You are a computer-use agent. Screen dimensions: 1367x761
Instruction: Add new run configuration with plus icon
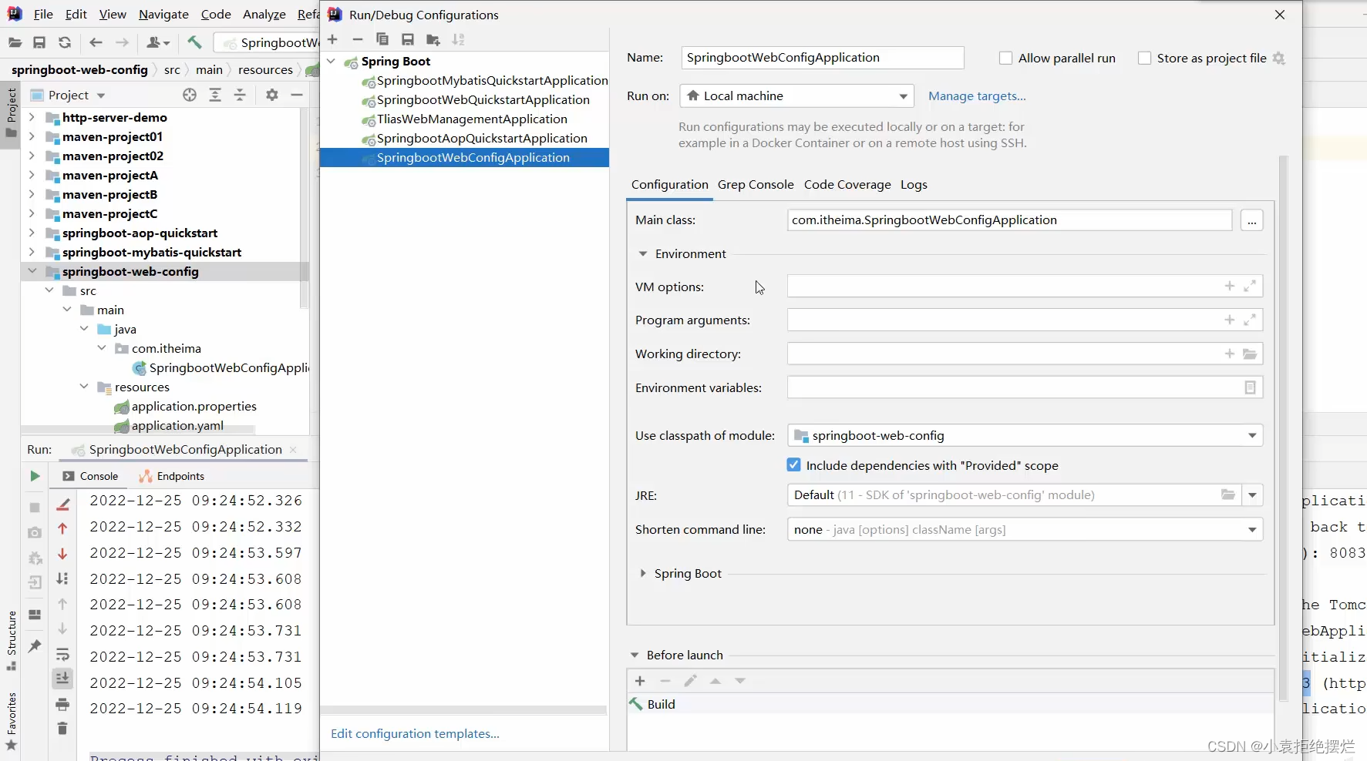tap(333, 39)
